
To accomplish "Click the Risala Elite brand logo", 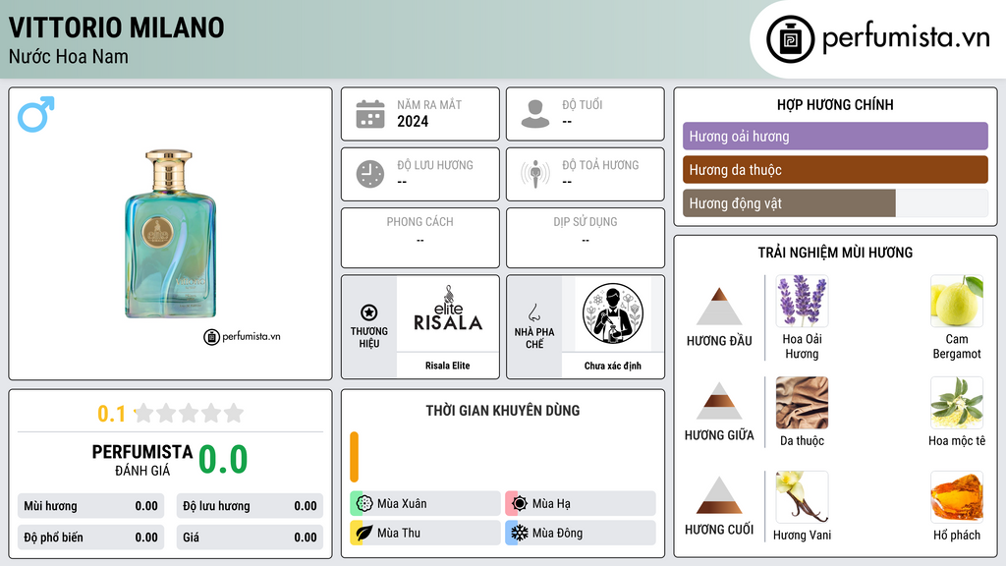I will pos(448,310).
